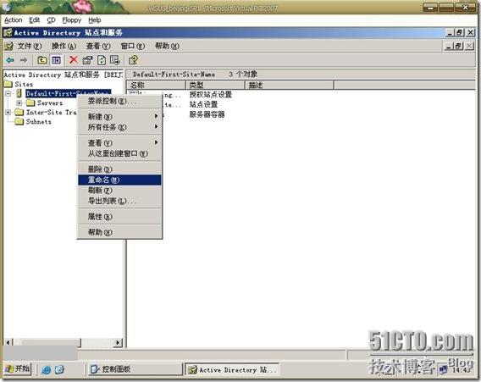Viewport: 481px width, 382px height.
Task: Choose 从这里创建窗口(W) in context menu
Action: (119, 153)
